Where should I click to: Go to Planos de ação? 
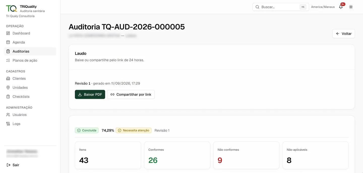pos(30,60)
